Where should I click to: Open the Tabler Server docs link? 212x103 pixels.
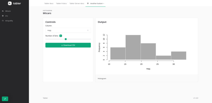[77, 3]
